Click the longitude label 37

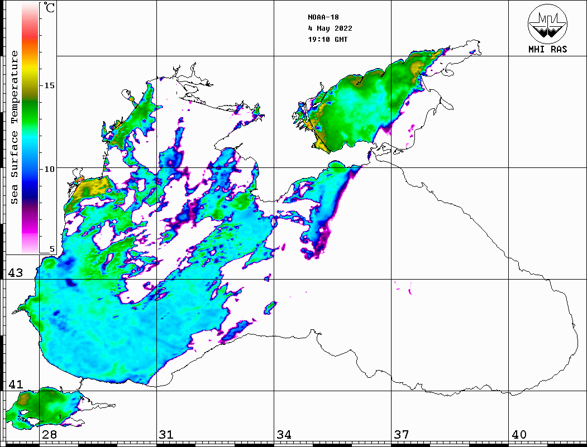point(401,435)
